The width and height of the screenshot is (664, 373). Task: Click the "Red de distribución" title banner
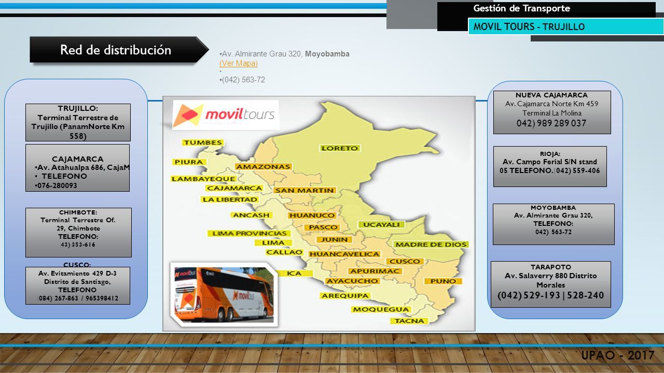tap(118, 50)
